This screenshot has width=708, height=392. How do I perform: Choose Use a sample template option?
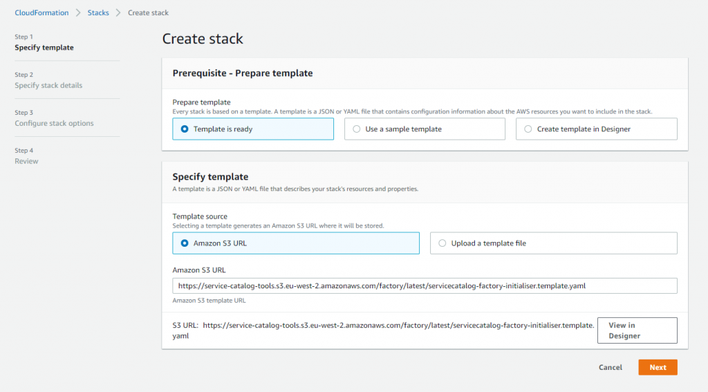[425, 129]
